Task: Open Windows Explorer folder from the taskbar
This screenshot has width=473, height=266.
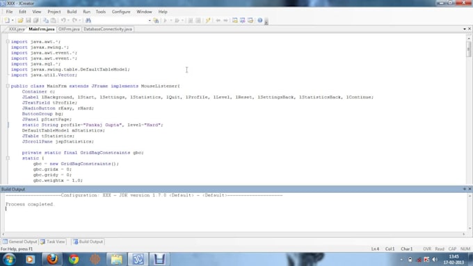Action: coord(116,259)
